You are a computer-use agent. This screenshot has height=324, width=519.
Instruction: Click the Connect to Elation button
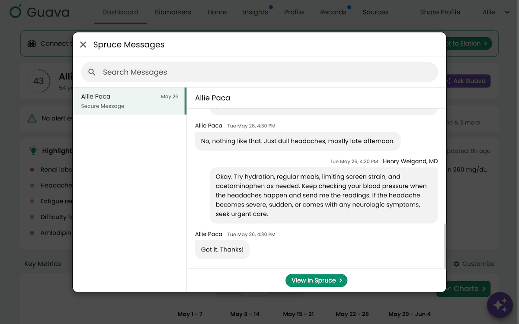click(x=468, y=43)
